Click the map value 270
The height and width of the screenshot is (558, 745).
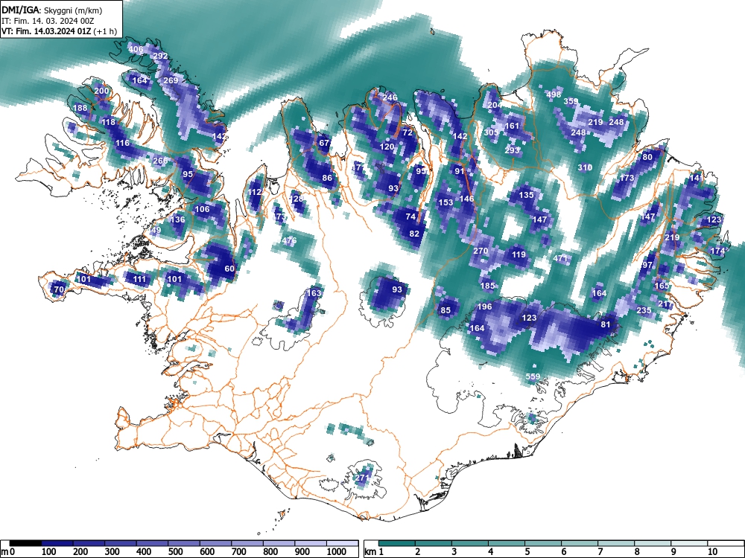[481, 251]
